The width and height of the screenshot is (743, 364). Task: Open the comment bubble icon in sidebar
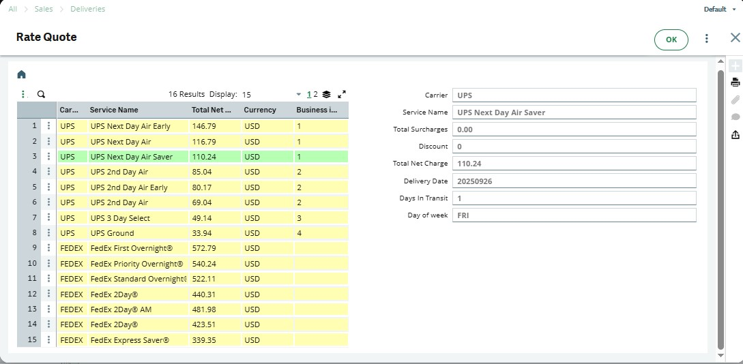tap(735, 117)
